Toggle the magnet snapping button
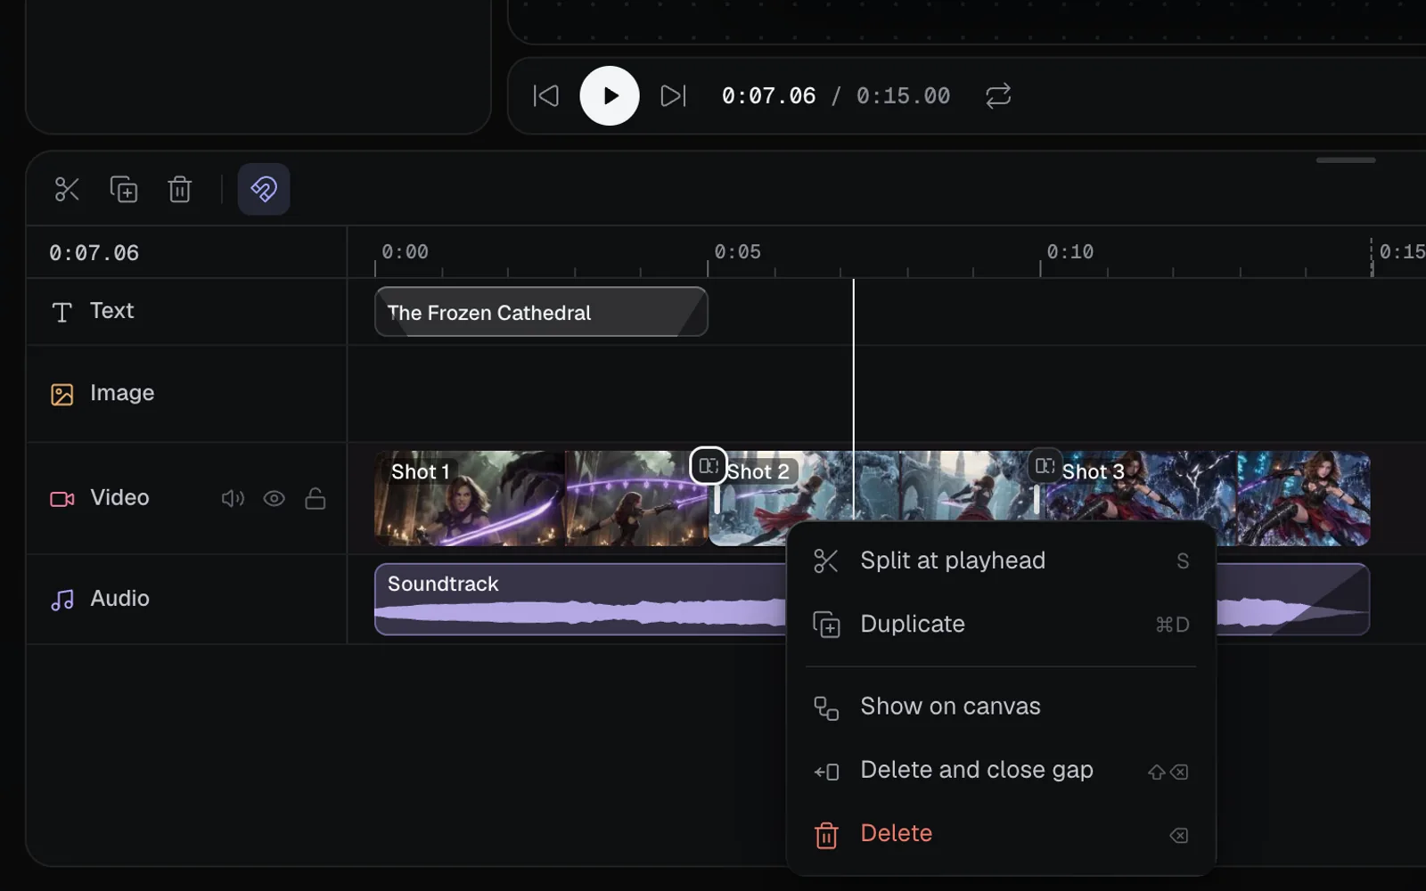The image size is (1426, 891). (264, 189)
